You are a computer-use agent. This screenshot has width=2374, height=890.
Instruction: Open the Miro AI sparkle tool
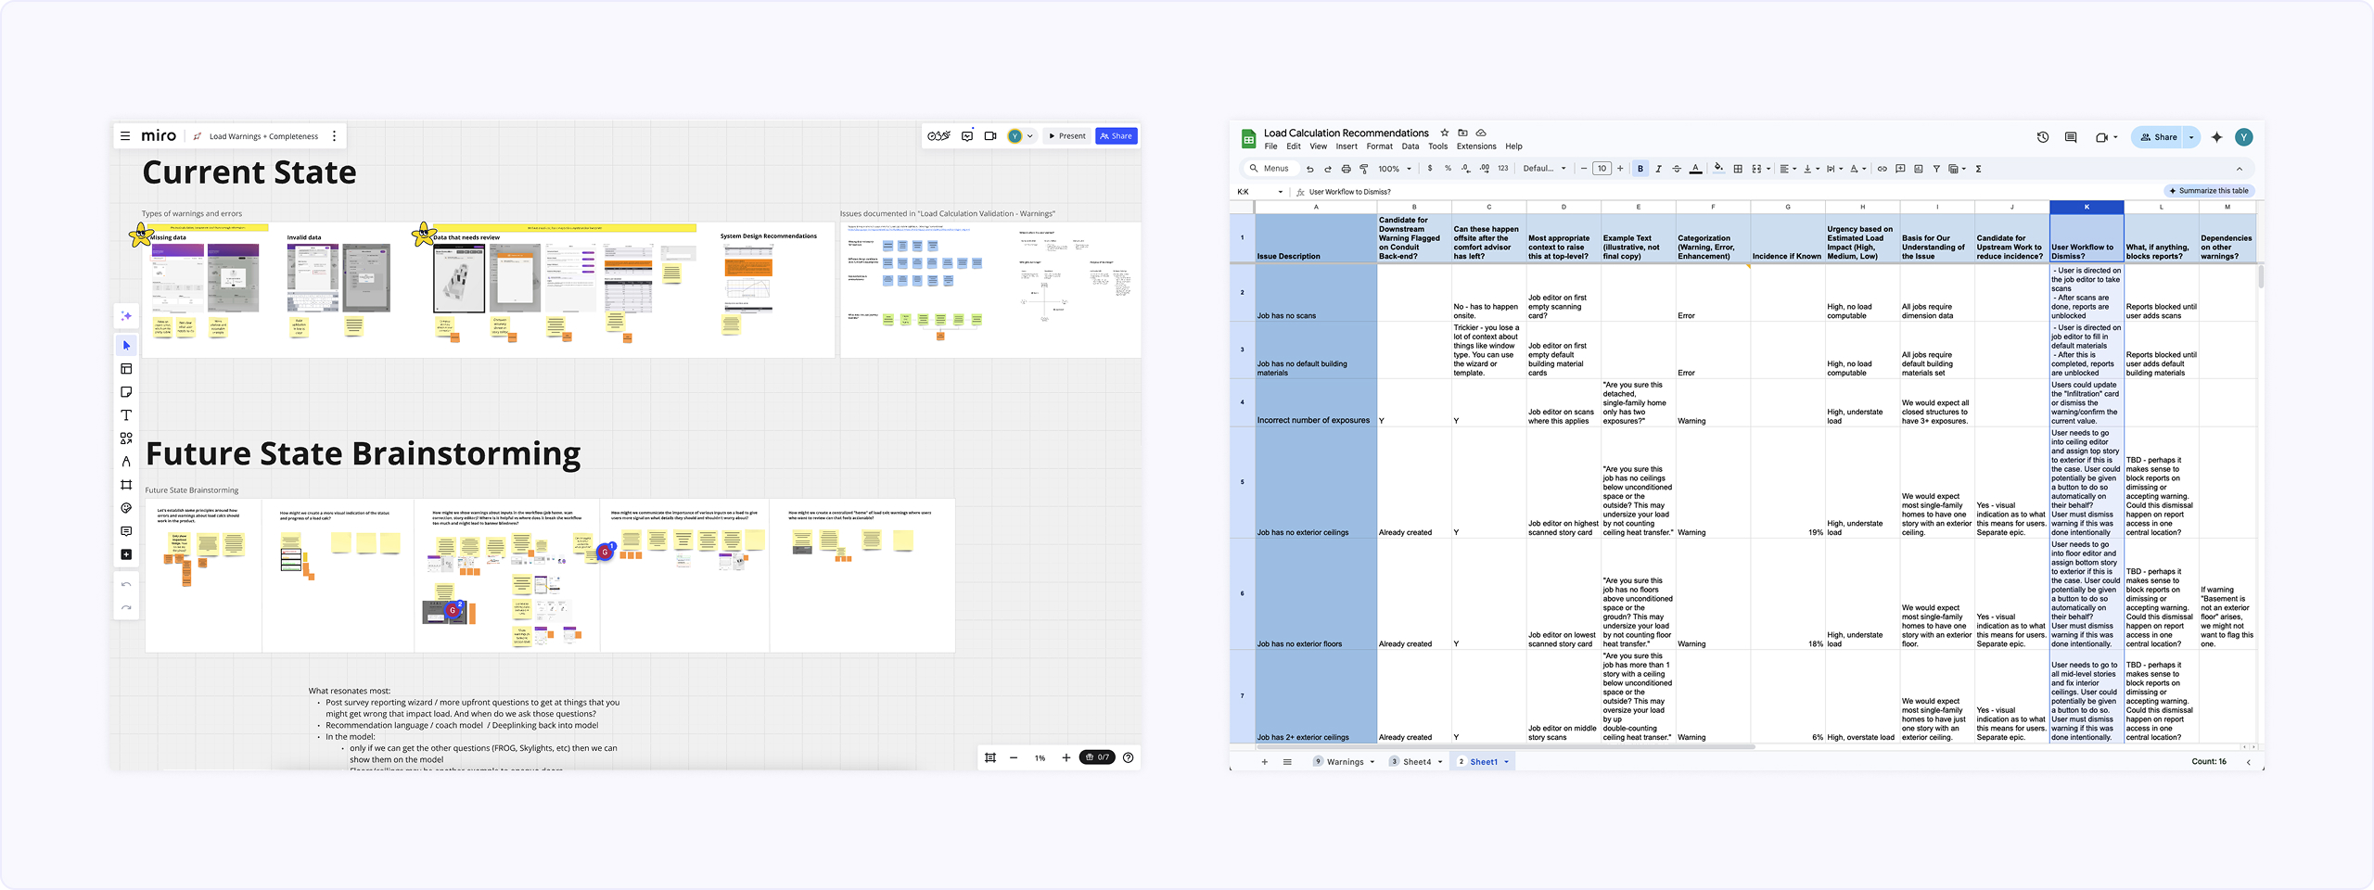pos(126,316)
